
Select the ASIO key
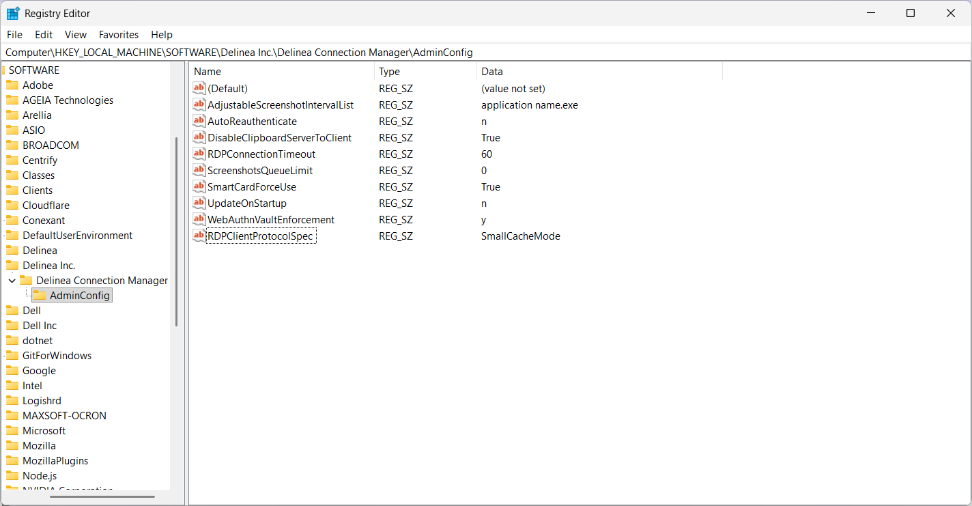click(x=33, y=130)
